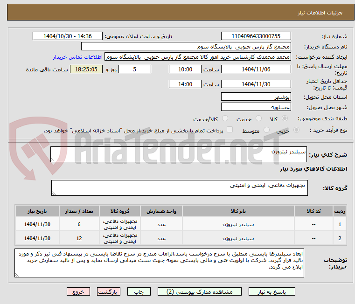Click the خروج exit button
The height and width of the screenshot is (304, 355).
coord(78,291)
